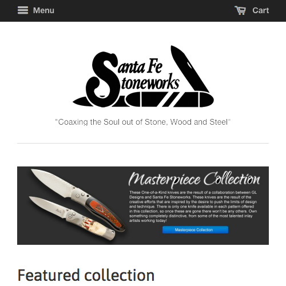Select the white inlay folding knife image

(x=73, y=217)
